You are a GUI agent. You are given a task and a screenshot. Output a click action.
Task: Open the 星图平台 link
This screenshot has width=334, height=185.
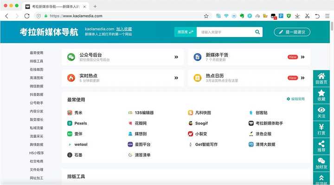[139, 144]
